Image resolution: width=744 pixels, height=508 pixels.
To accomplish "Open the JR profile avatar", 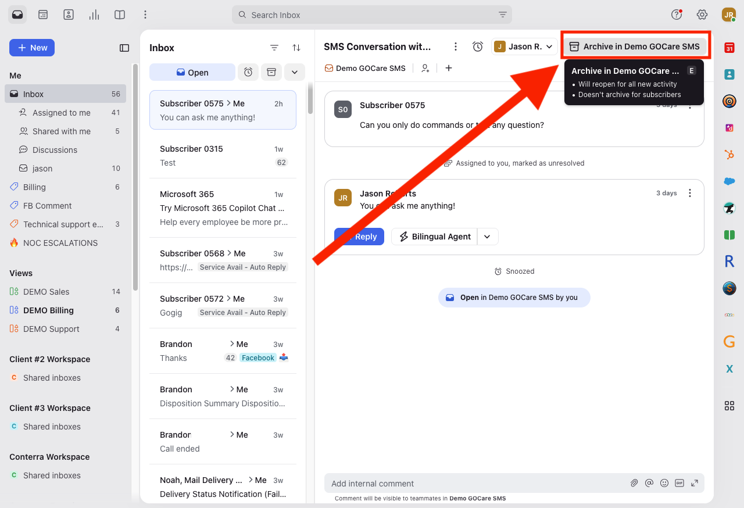I will [x=729, y=15].
